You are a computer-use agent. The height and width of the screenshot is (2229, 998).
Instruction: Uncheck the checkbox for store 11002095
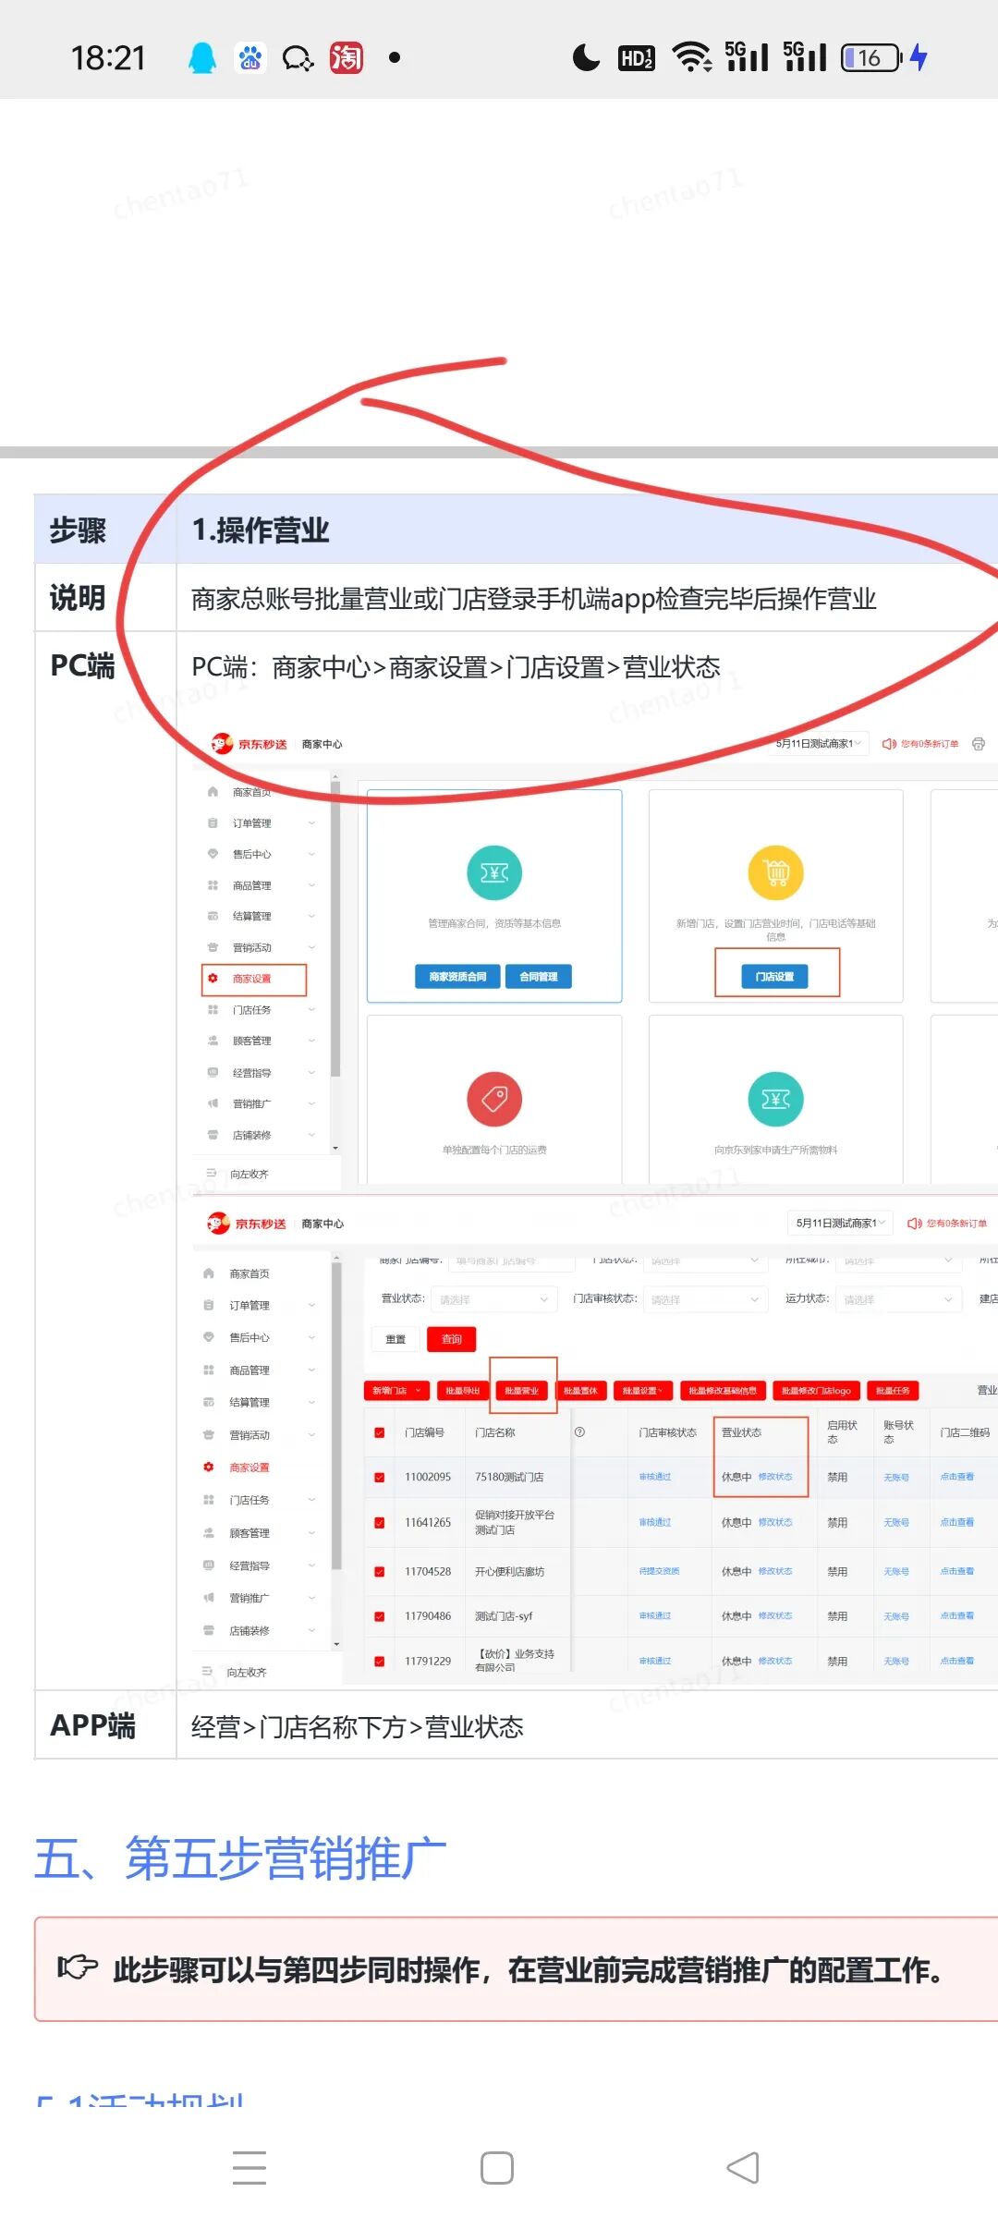pyautogui.click(x=379, y=1477)
